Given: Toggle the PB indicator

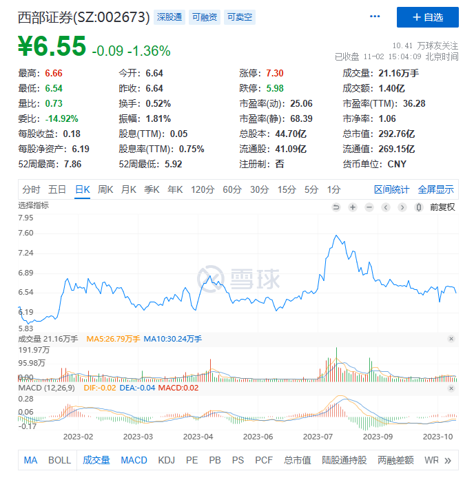Looking at the screenshot, I should point(215,460).
